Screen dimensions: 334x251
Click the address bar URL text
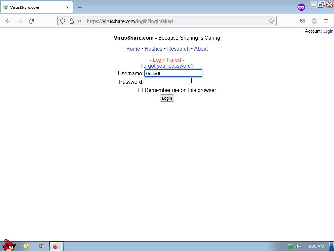click(130, 21)
